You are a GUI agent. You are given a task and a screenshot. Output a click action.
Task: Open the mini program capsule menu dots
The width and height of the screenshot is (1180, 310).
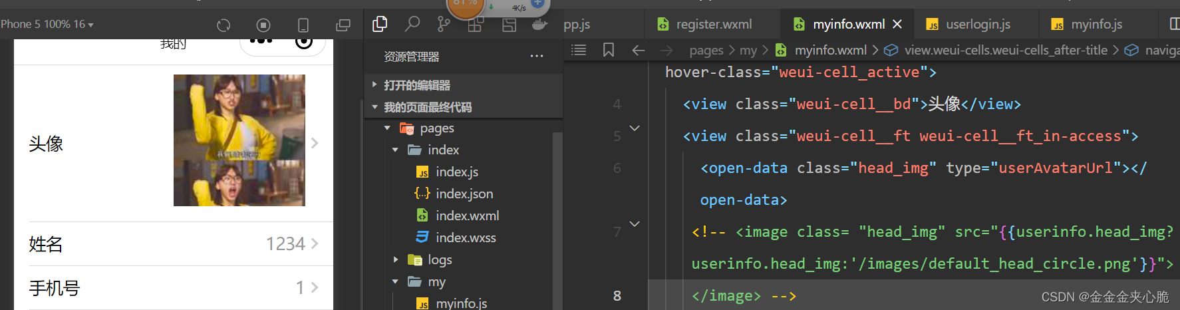click(261, 41)
